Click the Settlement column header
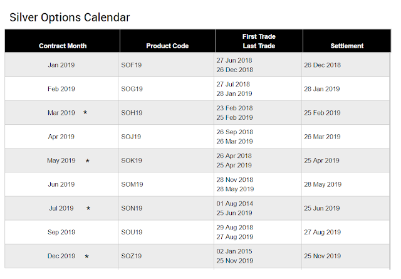 click(347, 46)
